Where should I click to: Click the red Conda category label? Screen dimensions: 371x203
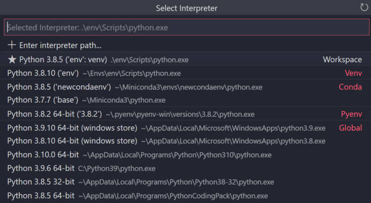click(350, 87)
